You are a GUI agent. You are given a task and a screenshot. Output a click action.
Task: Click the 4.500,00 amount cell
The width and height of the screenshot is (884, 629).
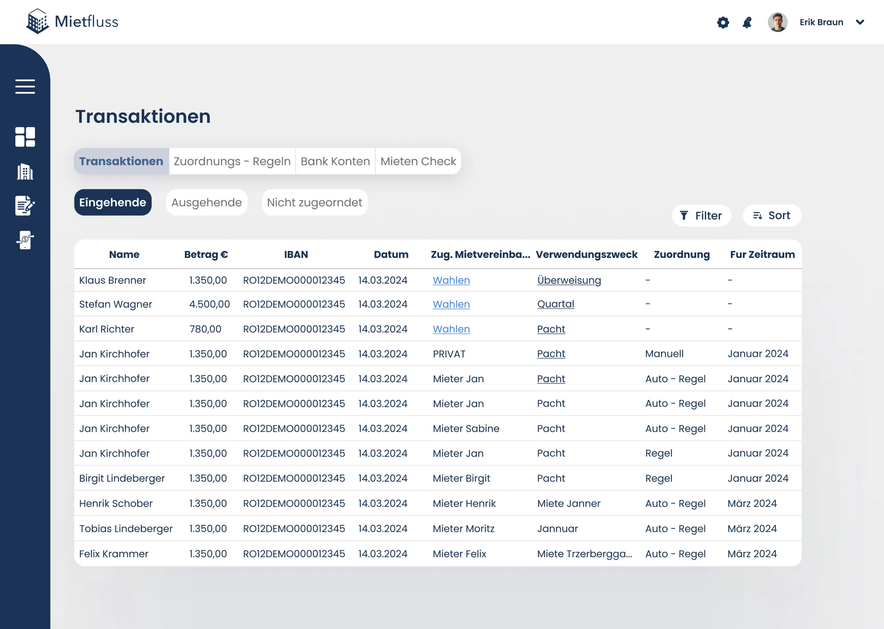click(210, 304)
